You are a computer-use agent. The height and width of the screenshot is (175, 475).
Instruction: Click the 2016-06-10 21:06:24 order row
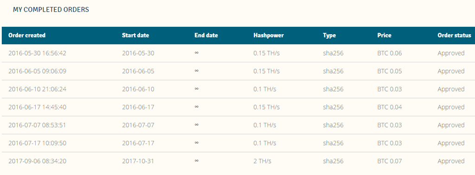pos(238,89)
